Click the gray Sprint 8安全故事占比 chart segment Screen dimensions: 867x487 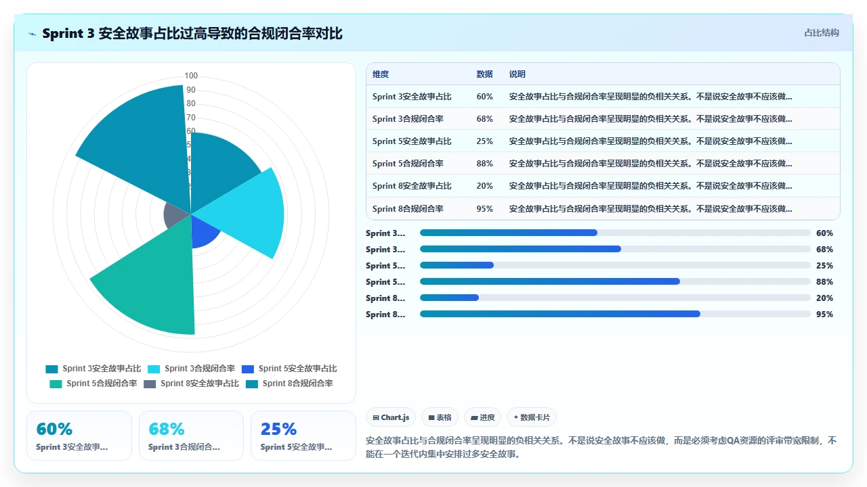(x=176, y=215)
